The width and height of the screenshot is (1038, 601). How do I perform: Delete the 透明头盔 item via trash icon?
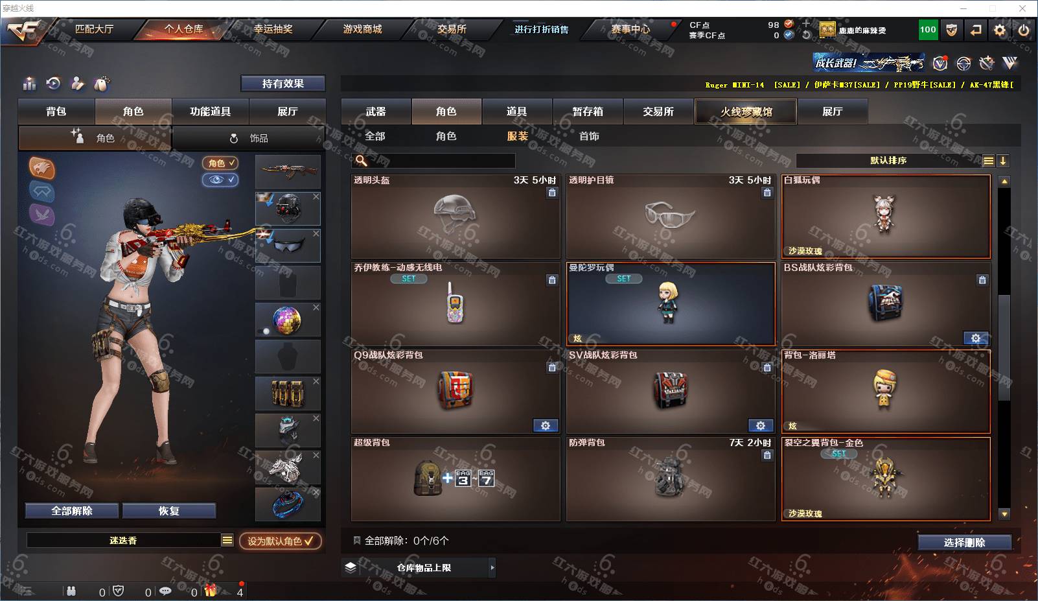click(x=552, y=193)
